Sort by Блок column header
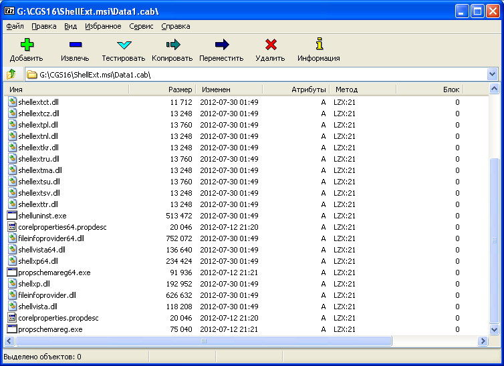 click(x=430, y=89)
